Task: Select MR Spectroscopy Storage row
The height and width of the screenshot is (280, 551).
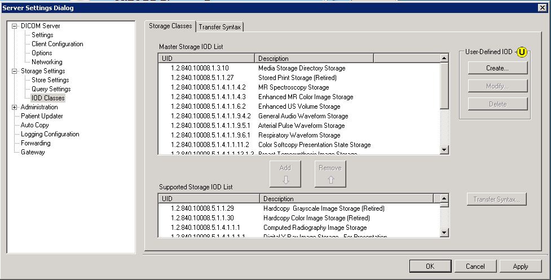Action: click(293, 87)
